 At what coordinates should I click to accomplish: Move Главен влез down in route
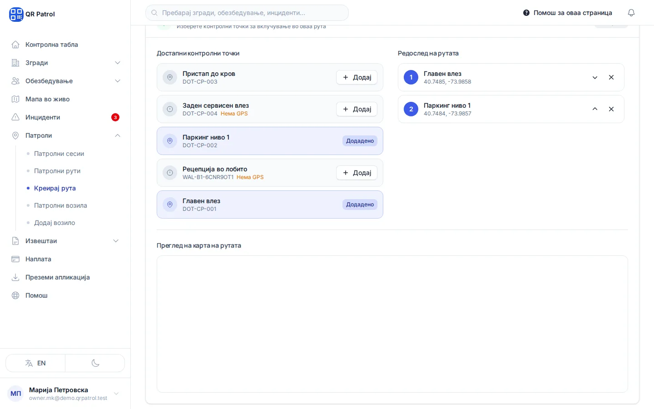[x=595, y=77]
